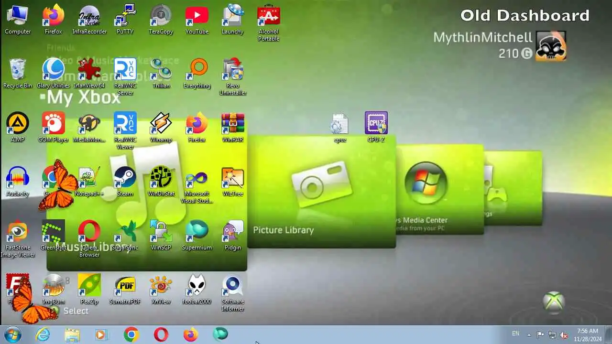The width and height of the screenshot is (612, 344).
Task: Open the clock showing 7:56 AM
Action: [x=587, y=335]
